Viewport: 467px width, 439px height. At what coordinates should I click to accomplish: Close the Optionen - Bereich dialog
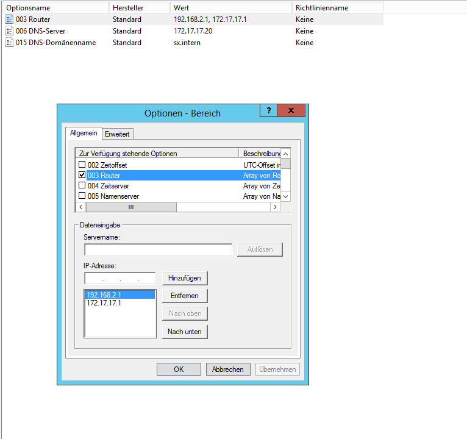tap(291, 110)
